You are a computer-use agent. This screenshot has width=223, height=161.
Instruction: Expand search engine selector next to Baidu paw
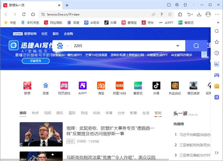[68, 46]
